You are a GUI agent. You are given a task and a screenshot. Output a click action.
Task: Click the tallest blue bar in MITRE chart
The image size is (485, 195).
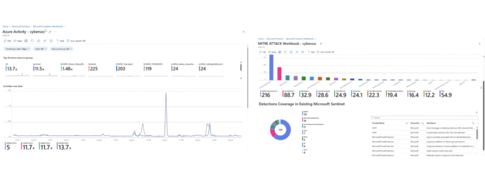[271, 67]
